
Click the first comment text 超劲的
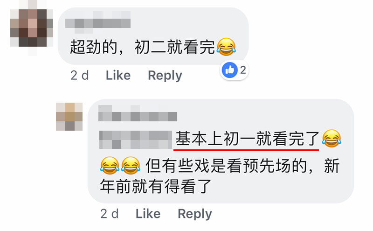click(x=94, y=47)
